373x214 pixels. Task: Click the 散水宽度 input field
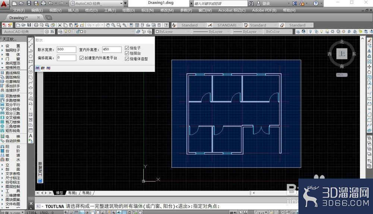pos(66,50)
